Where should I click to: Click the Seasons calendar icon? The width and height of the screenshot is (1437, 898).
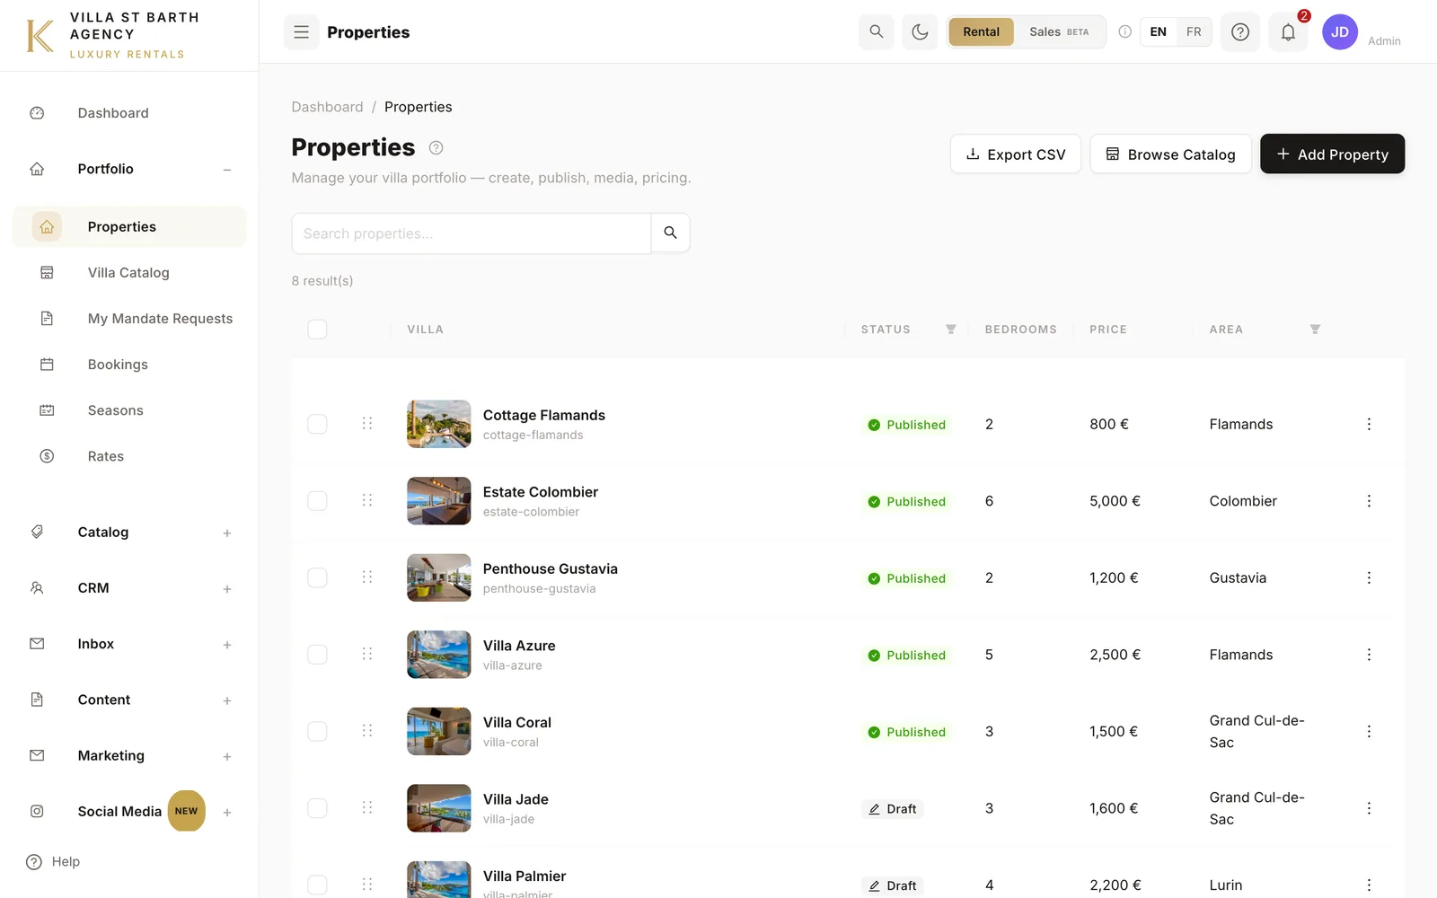pyautogui.click(x=47, y=409)
